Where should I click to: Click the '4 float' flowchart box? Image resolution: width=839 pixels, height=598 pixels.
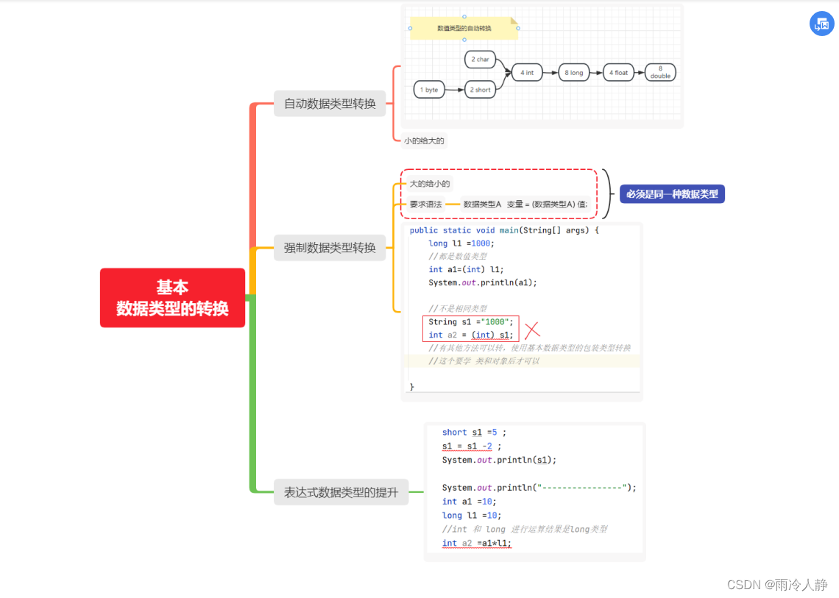[x=618, y=72]
